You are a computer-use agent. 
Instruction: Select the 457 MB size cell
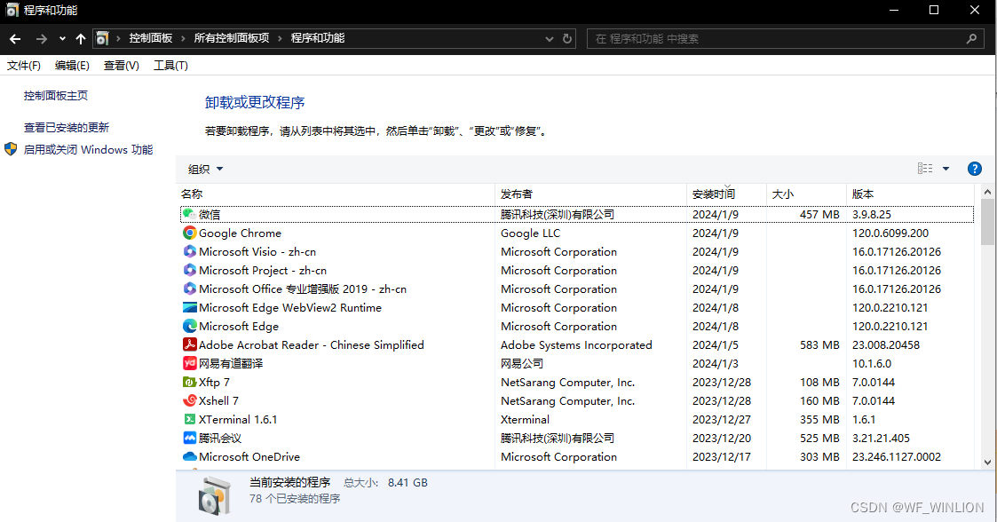click(x=819, y=214)
